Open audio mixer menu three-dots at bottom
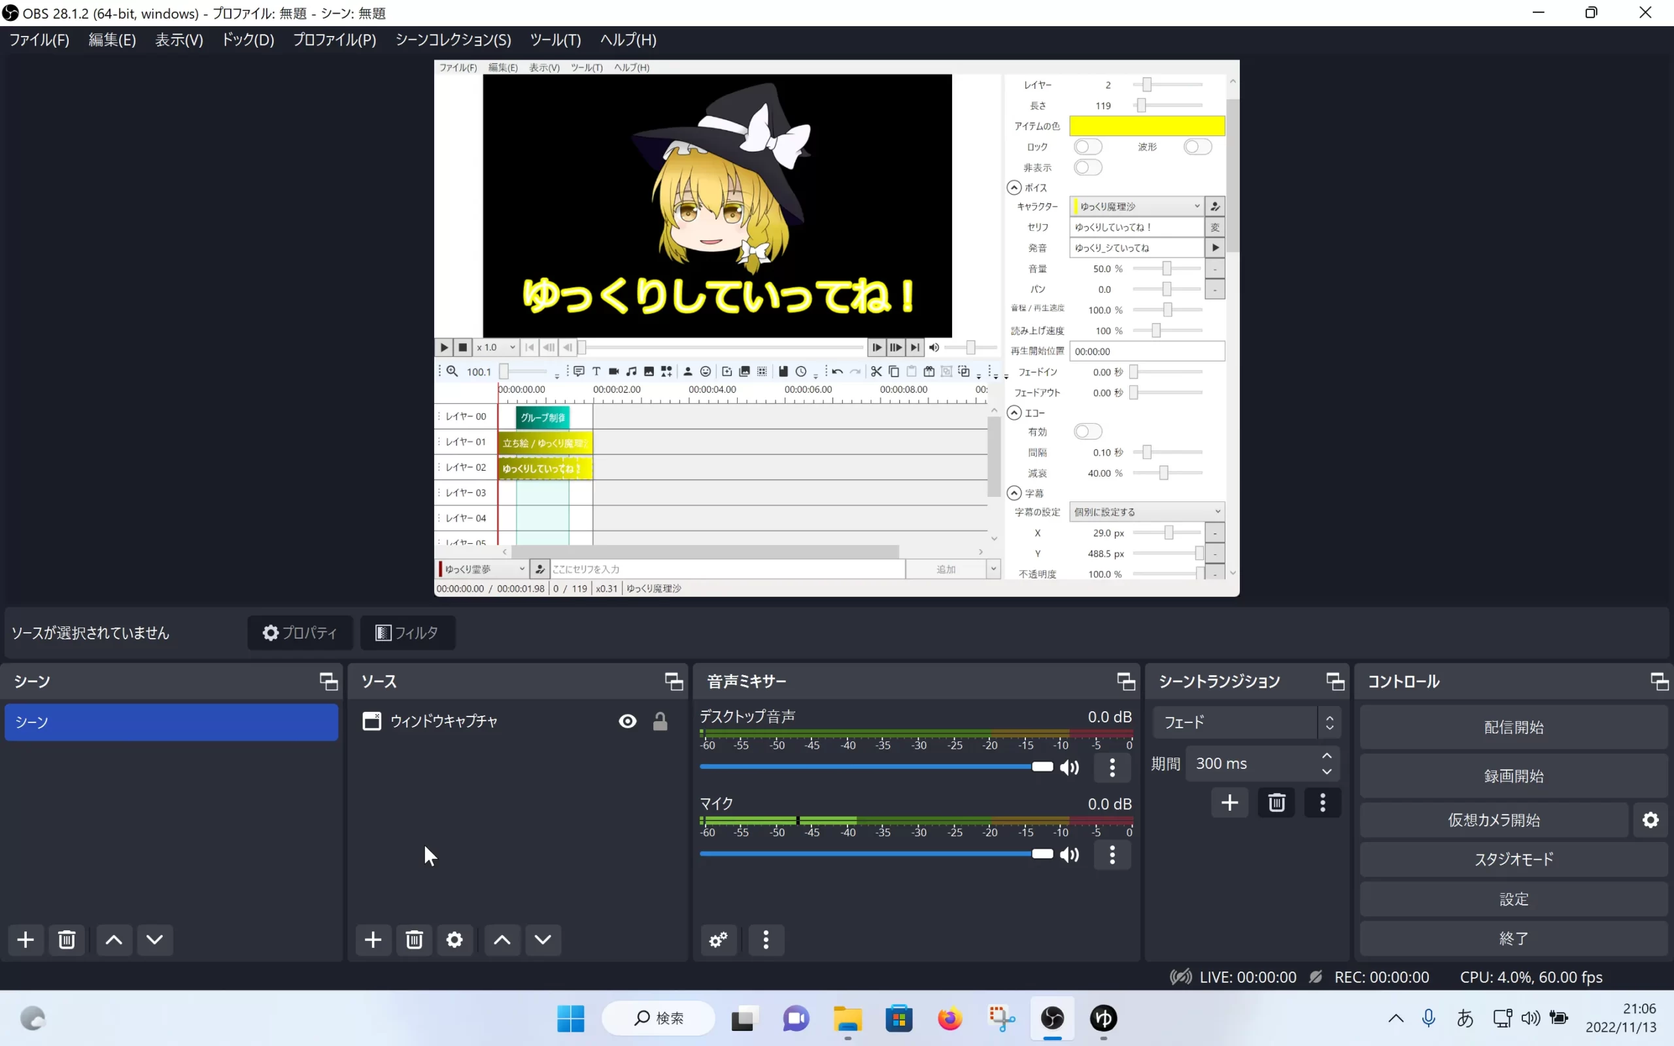The height and width of the screenshot is (1046, 1674). (766, 939)
